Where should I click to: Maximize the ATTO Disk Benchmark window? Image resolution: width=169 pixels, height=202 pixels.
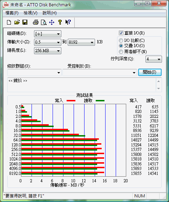coord(147,3)
